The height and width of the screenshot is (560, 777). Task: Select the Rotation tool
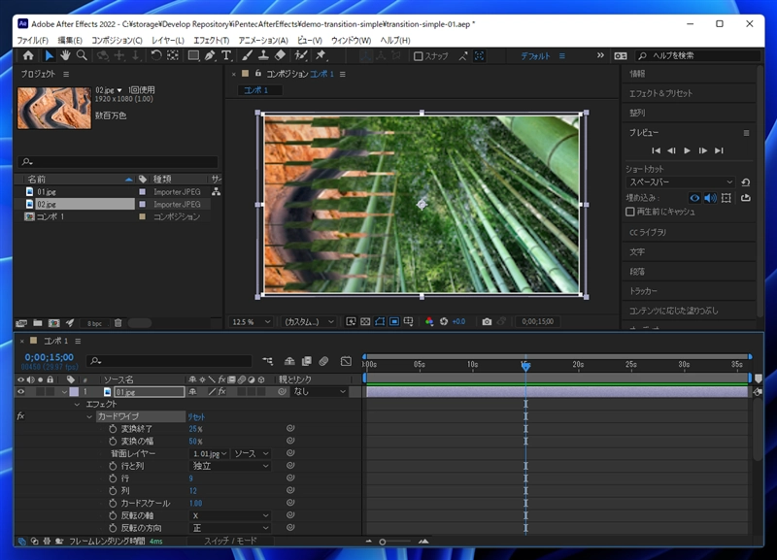[x=156, y=55]
